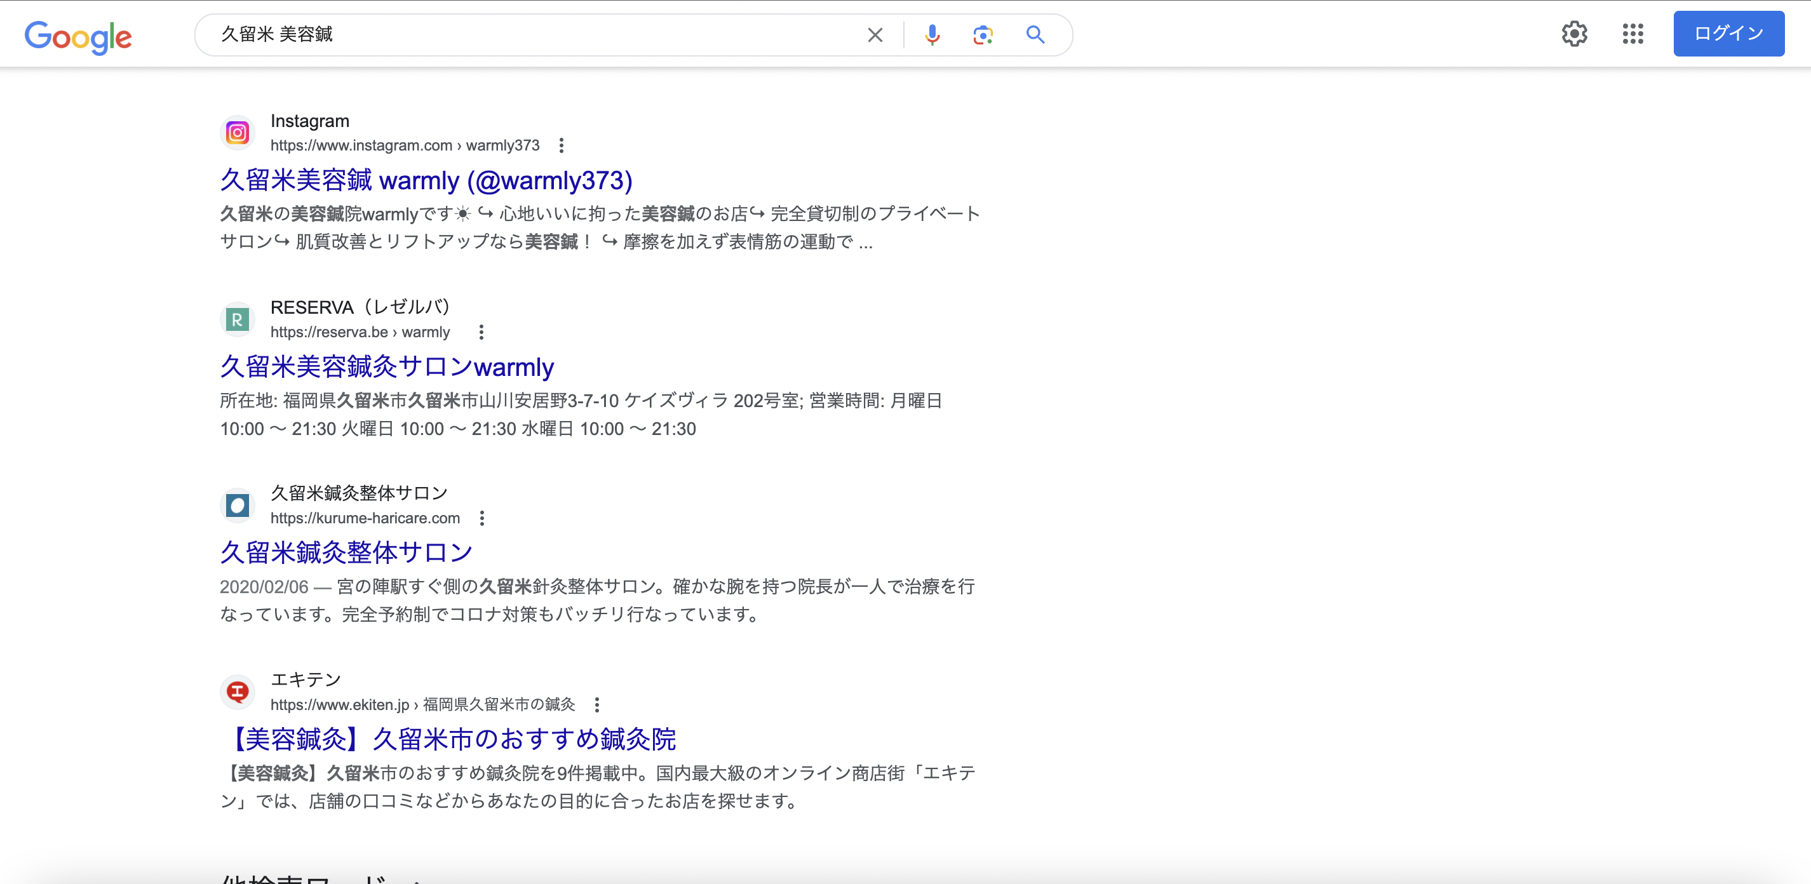
Task: Open Google Lens image search
Action: (983, 34)
